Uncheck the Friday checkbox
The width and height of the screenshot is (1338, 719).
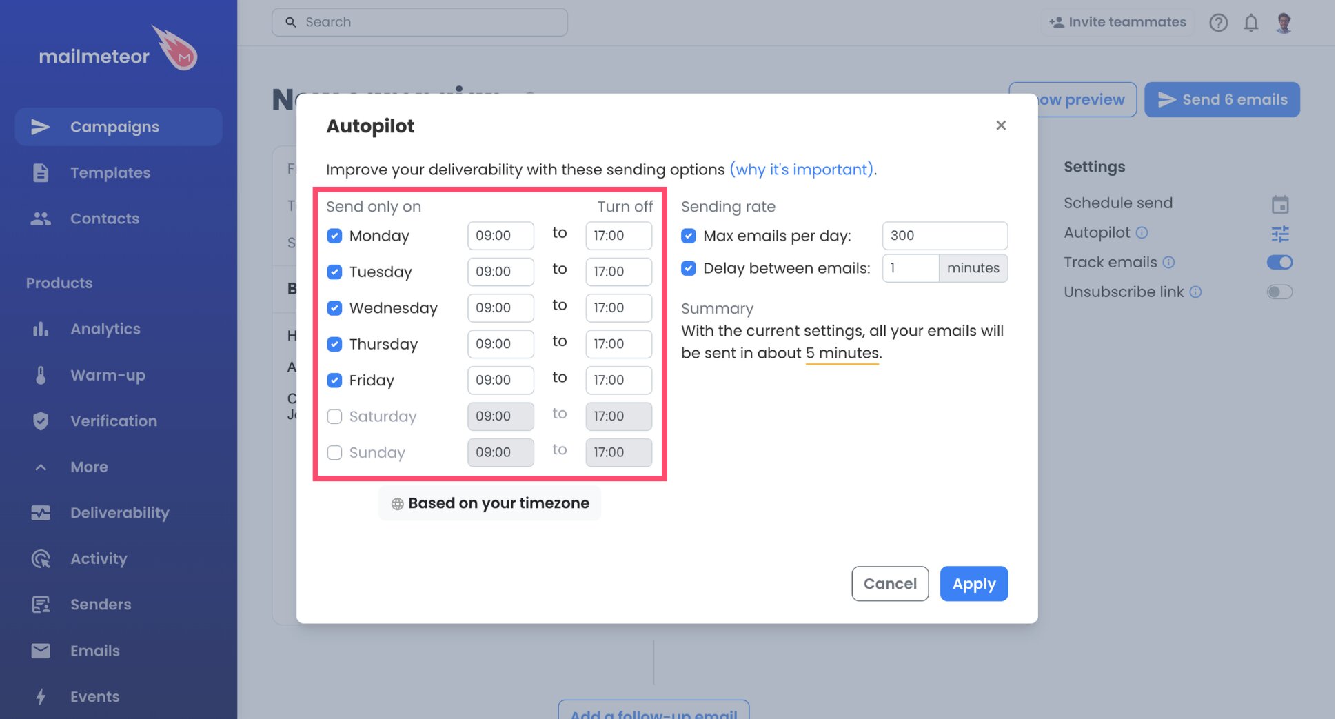(334, 381)
